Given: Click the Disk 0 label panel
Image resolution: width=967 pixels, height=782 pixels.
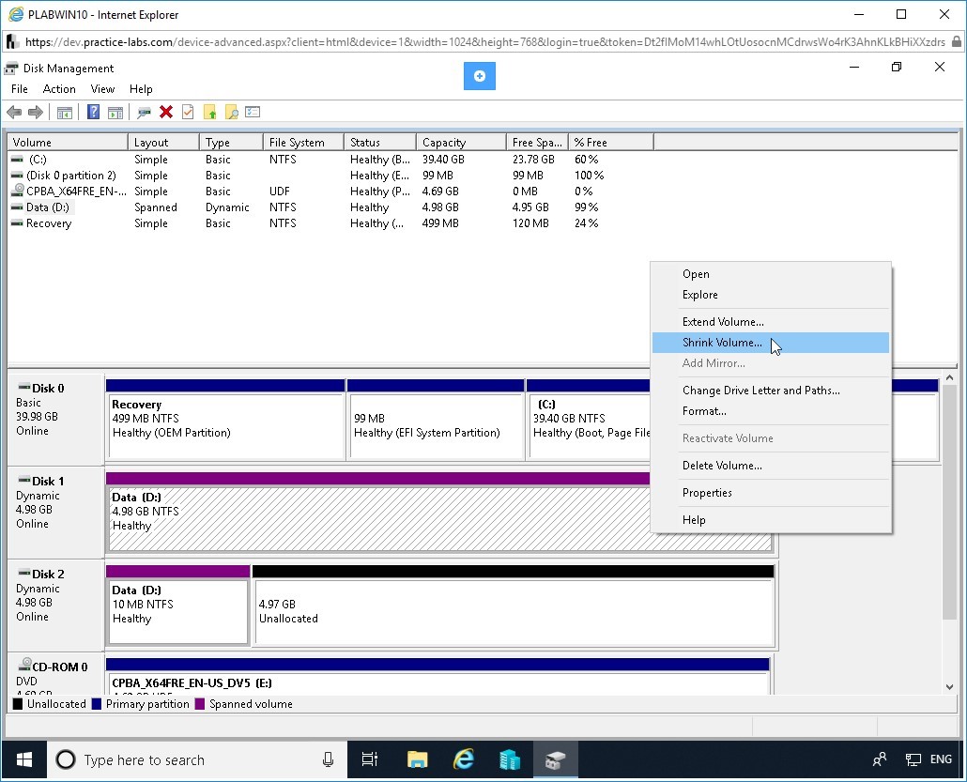Looking at the screenshot, I should tap(55, 420).
